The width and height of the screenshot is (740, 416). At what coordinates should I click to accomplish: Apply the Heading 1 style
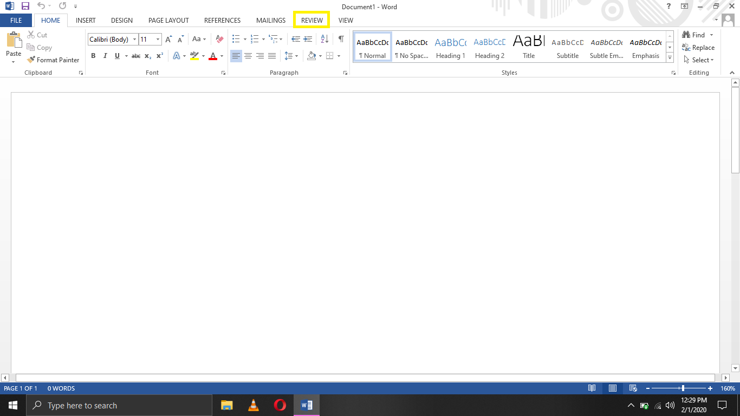tap(450, 48)
